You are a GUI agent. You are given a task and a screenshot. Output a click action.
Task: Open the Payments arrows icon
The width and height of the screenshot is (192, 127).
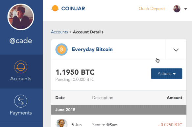21,101
